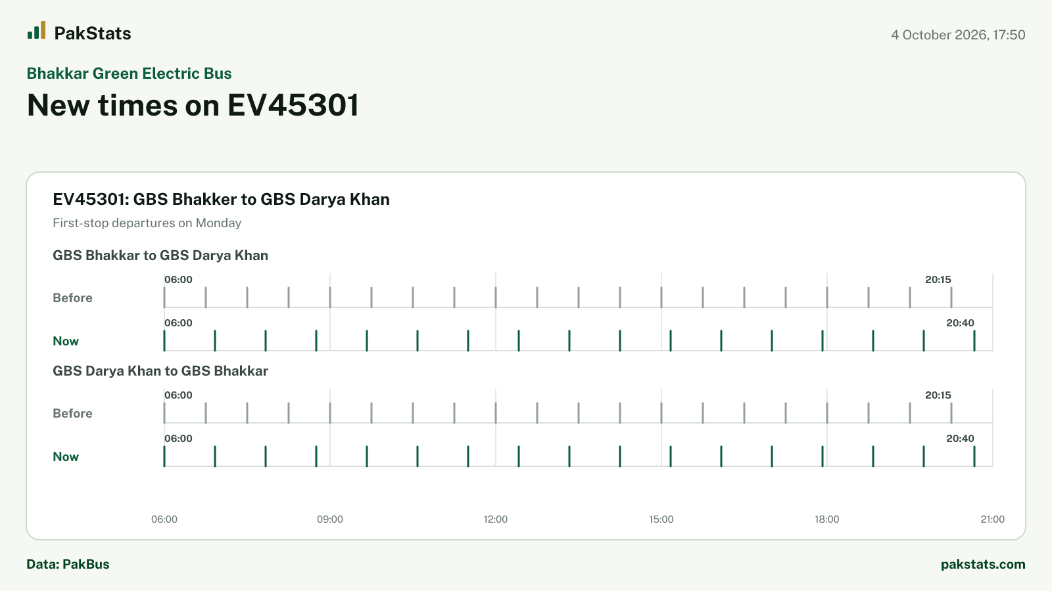Click the 15:00 axis label

[661, 519]
